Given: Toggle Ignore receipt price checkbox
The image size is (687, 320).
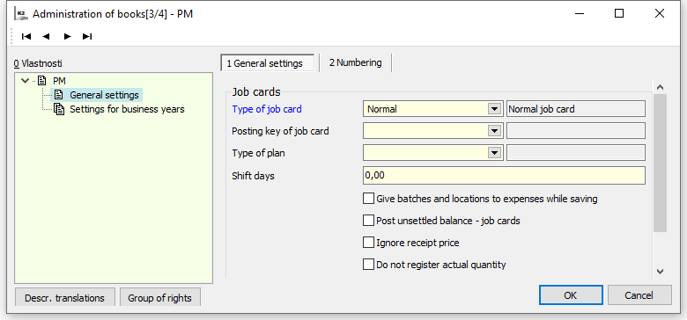Looking at the screenshot, I should (x=368, y=243).
